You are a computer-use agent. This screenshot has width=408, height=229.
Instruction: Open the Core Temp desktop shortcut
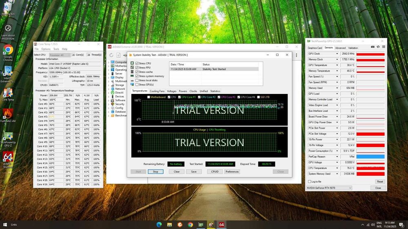click(8, 94)
